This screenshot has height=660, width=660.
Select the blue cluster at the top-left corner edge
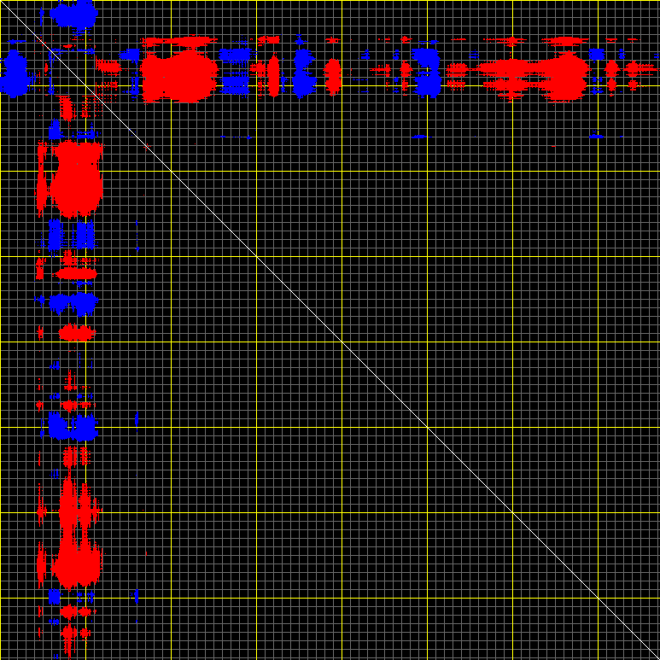(x=74, y=15)
